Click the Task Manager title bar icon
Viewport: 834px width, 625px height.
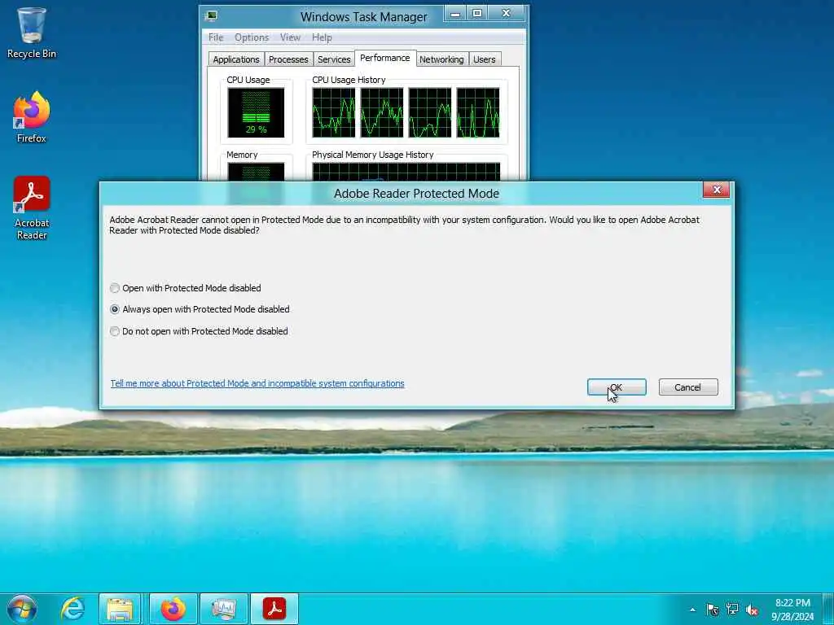211,16
